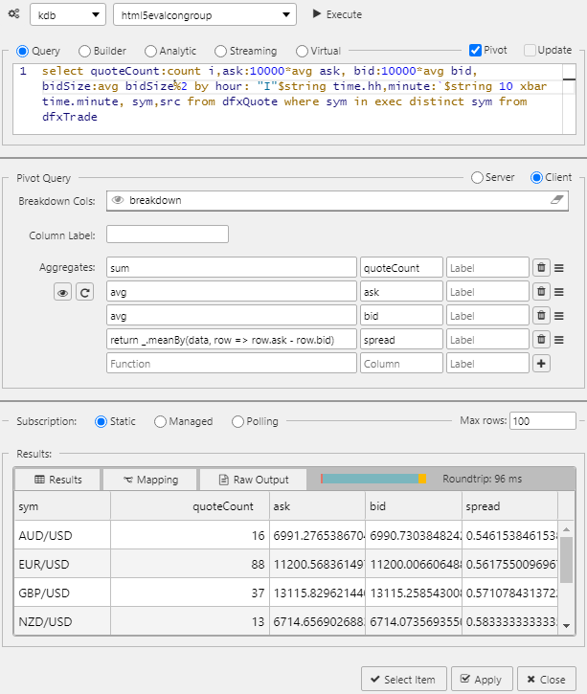
Task: Click the gears settings icon at top left
Action: [13, 14]
